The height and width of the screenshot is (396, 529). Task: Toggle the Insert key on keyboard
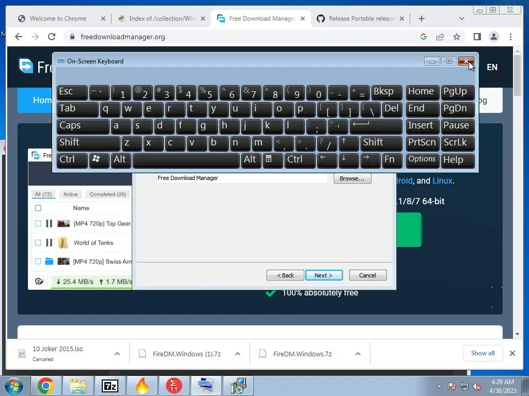(423, 126)
